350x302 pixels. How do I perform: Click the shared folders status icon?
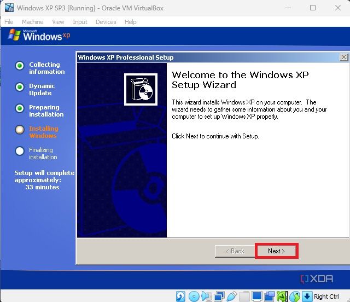point(244,297)
